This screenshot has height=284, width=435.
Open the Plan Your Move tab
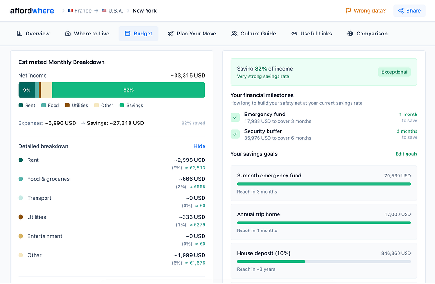point(192,34)
